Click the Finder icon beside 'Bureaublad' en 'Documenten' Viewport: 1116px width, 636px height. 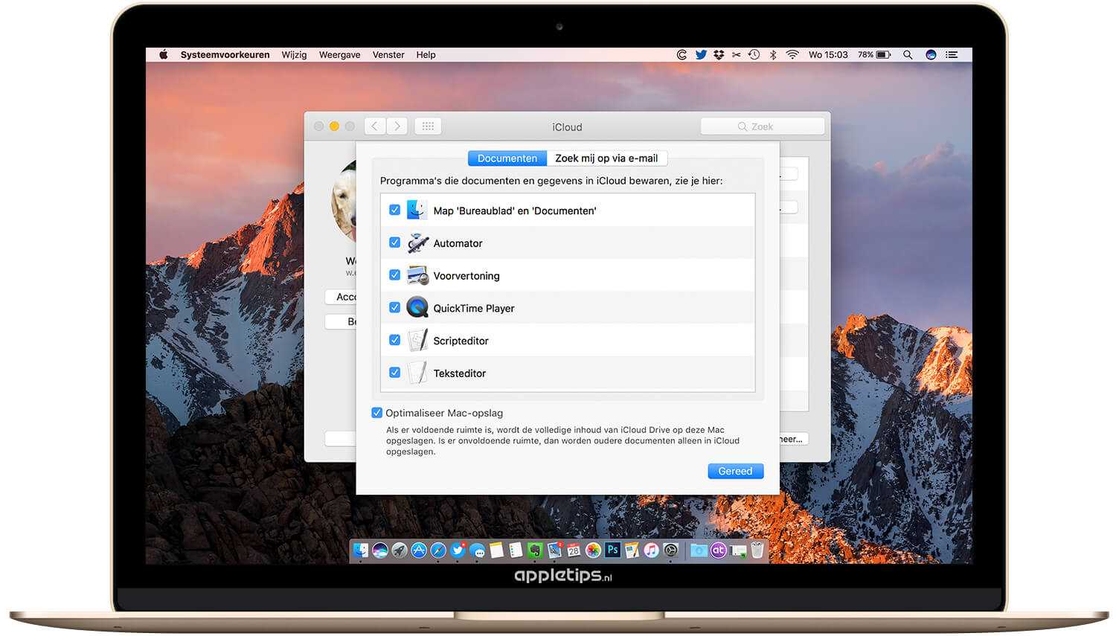click(417, 211)
